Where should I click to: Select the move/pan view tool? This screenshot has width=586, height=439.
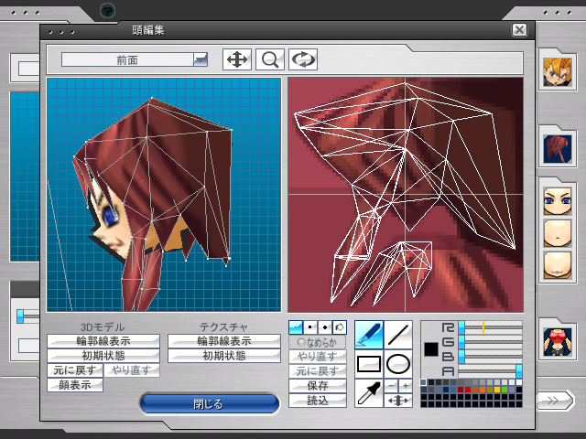point(237,59)
